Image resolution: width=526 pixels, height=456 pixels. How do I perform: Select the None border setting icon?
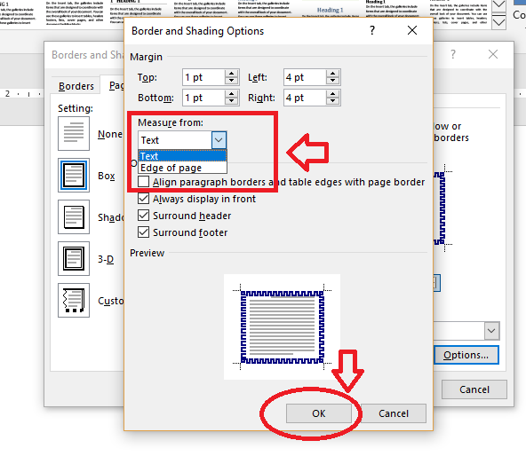pos(74,133)
